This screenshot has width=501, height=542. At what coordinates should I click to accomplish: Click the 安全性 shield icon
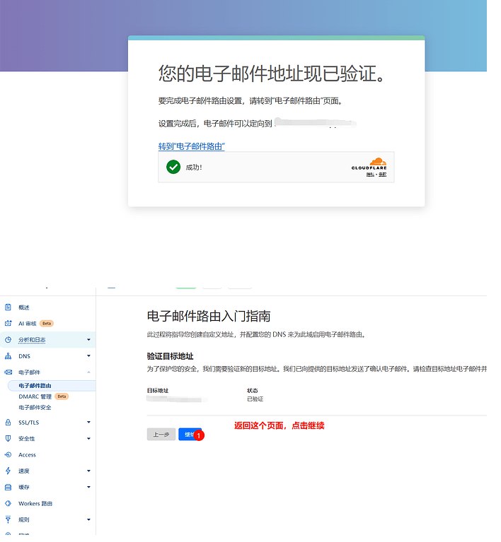pos(8,438)
